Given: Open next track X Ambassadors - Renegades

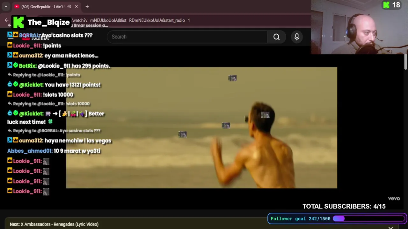Looking at the screenshot, I should click(54, 224).
